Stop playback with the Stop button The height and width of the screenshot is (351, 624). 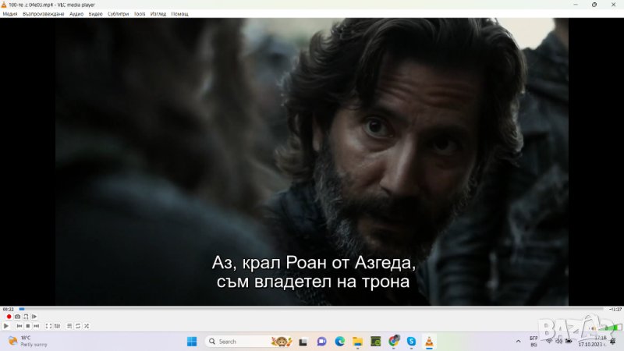[27, 326]
